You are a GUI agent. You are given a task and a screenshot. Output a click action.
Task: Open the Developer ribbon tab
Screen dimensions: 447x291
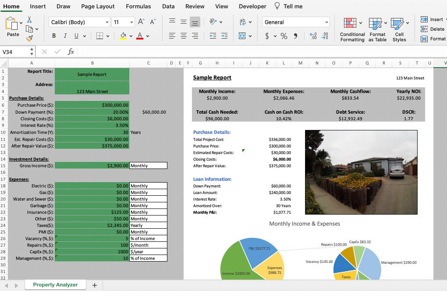point(252,6)
